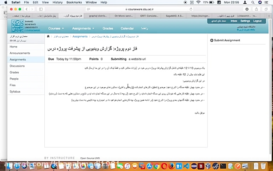Open Syllabus in the course sidebar
273x171 pixels.
[x=26, y=91]
